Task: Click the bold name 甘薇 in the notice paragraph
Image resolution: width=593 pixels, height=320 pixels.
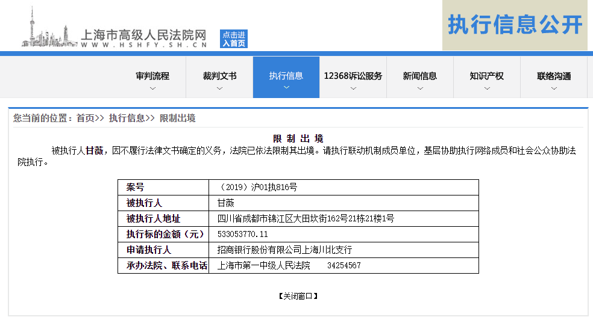Action: click(94, 151)
